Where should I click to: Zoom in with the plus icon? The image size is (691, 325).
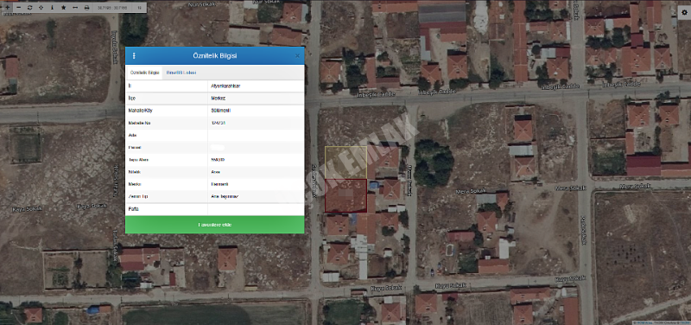[x=8, y=8]
